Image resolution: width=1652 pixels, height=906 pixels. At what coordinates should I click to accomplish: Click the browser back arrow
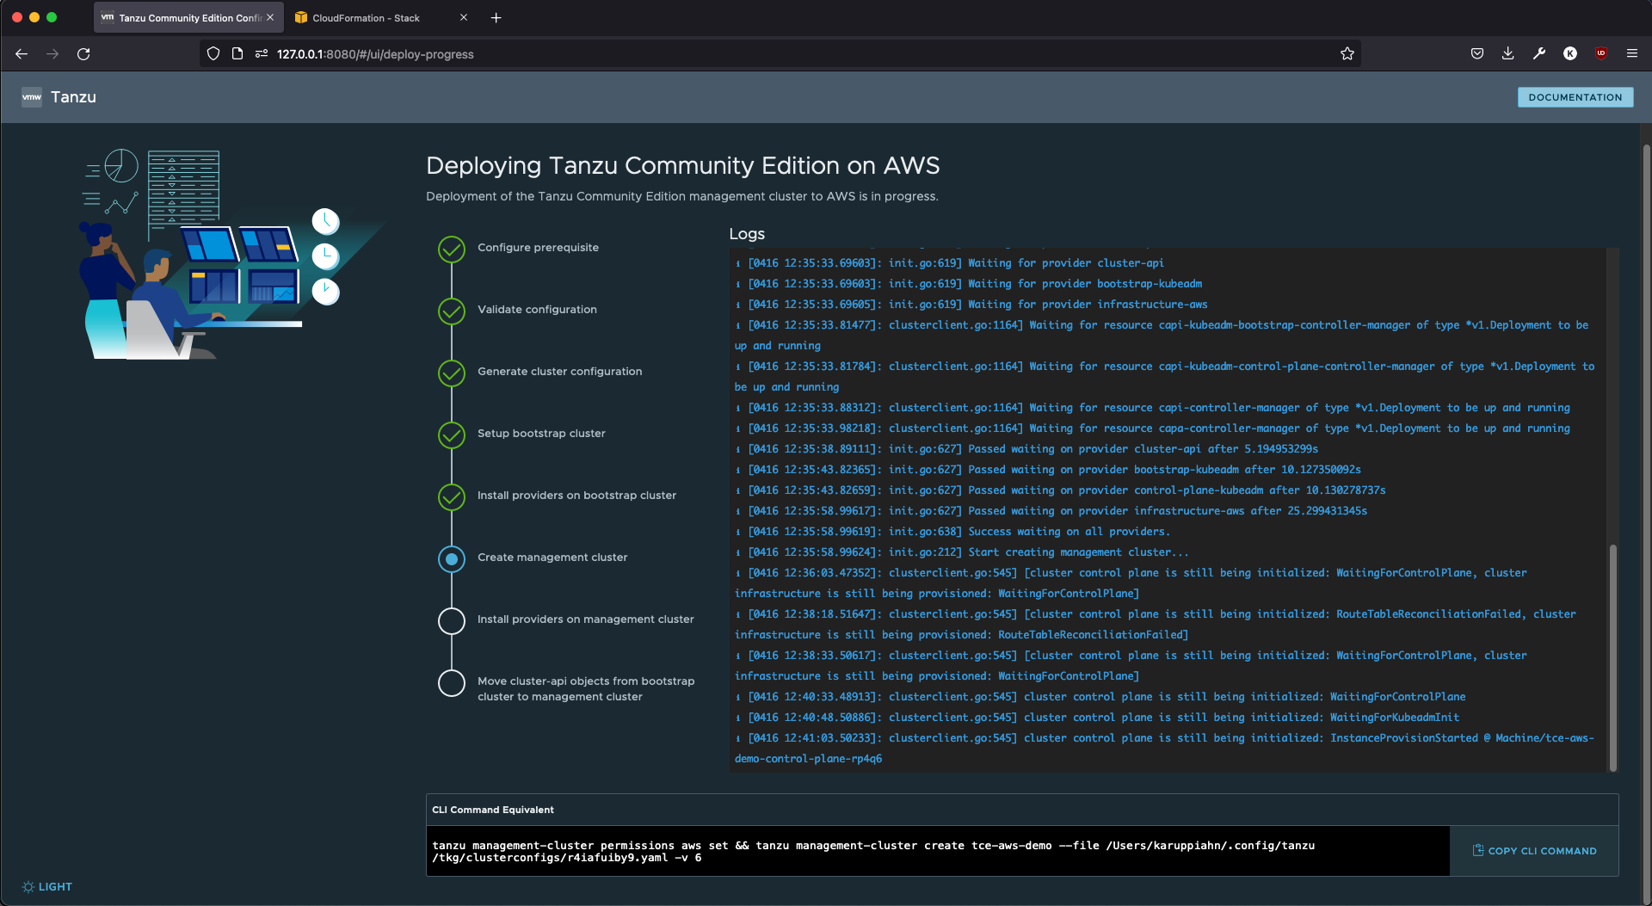click(x=22, y=53)
